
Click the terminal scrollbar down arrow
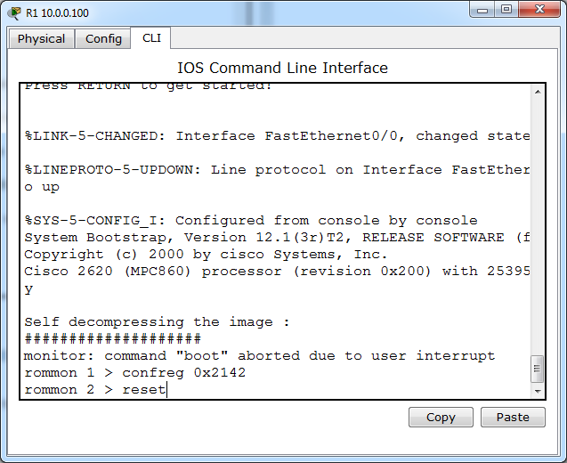point(537,391)
